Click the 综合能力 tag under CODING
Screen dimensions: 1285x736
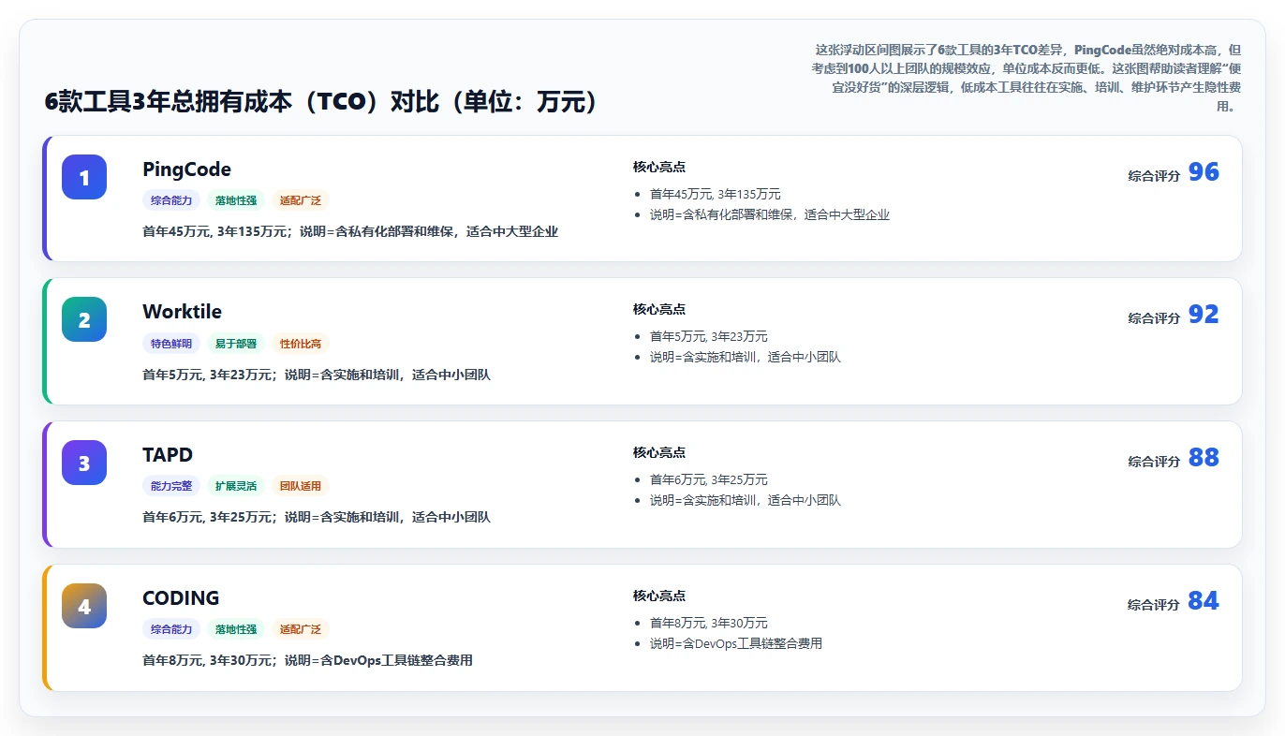tap(171, 629)
